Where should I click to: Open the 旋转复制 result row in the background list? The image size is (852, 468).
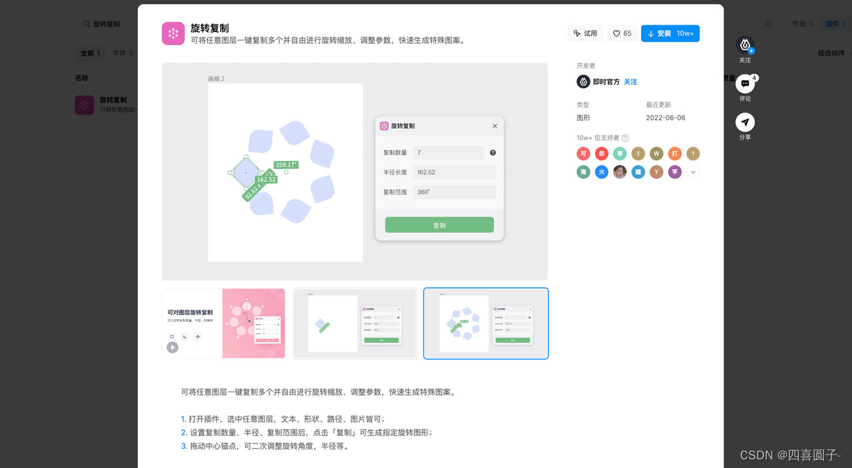pos(106,105)
